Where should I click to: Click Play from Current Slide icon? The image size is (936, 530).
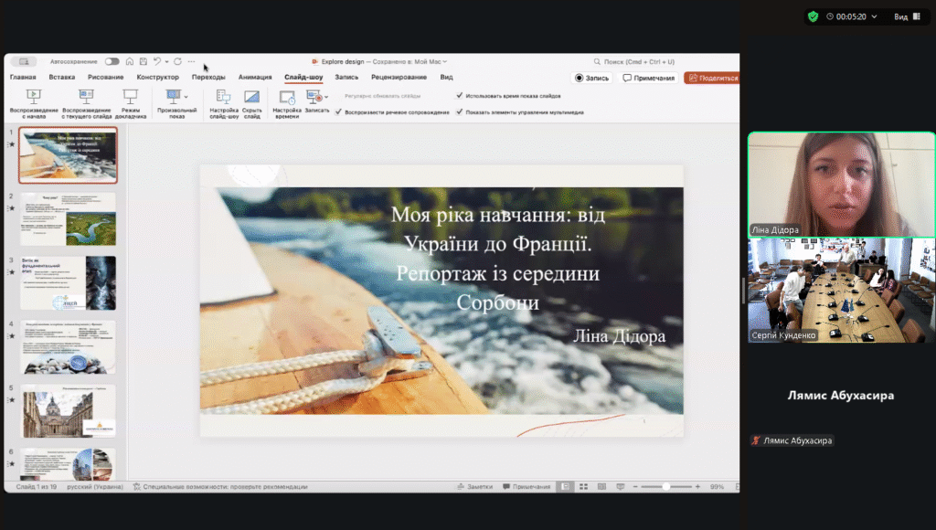86,97
